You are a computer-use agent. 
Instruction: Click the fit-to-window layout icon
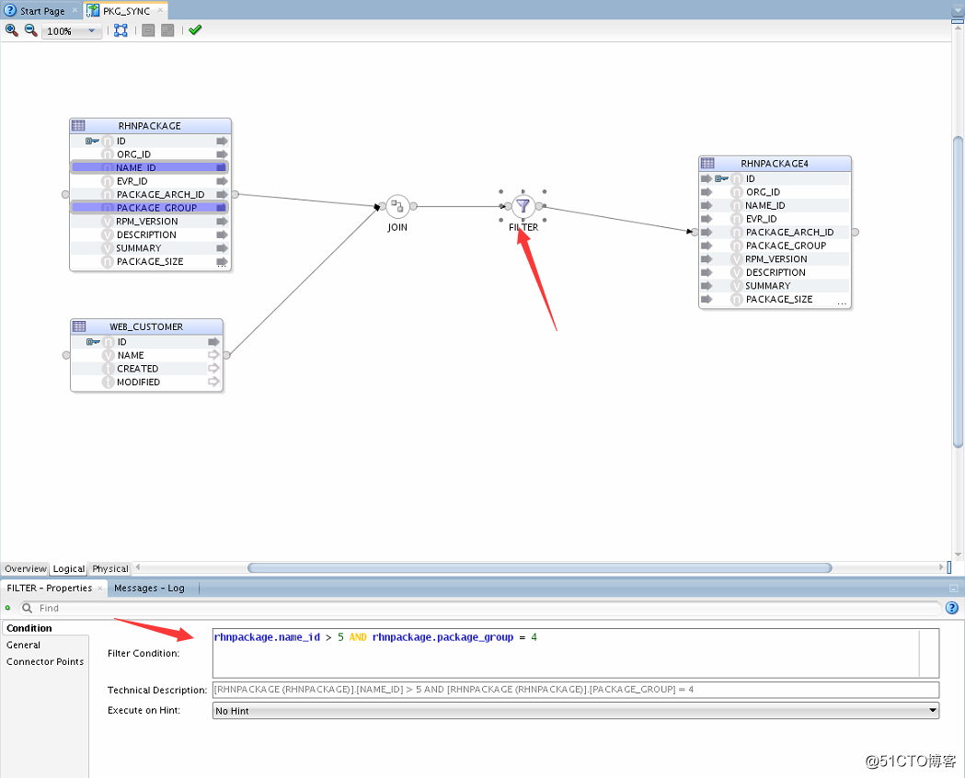pyautogui.click(x=121, y=30)
